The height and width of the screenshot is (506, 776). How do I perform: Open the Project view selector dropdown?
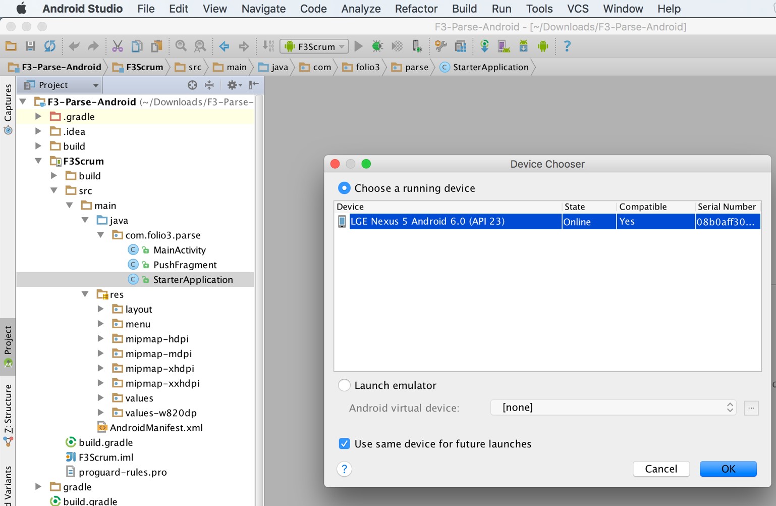click(x=61, y=85)
